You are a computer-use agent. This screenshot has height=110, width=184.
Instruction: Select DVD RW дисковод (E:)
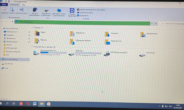point(116,53)
